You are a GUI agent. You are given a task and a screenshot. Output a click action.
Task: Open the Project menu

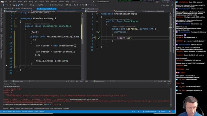point(20,2)
